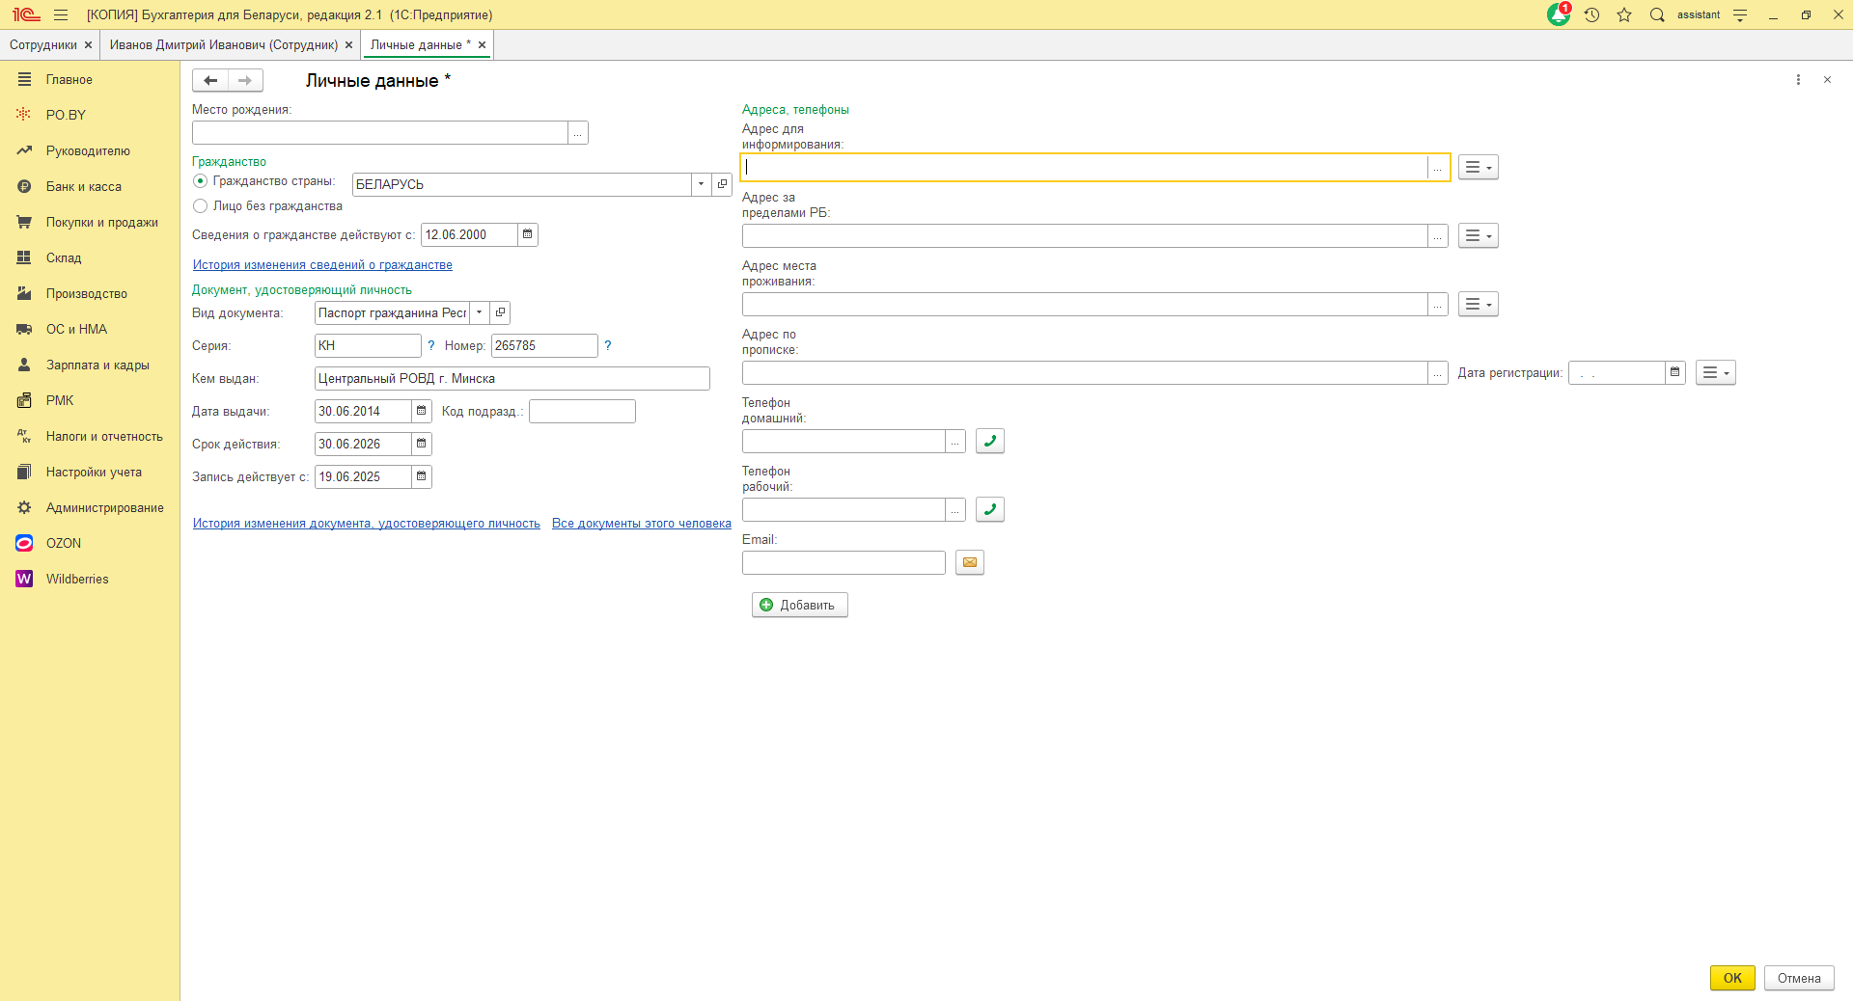Select the stateless person radio option
This screenshot has width=1853, height=1001.
coord(201,206)
